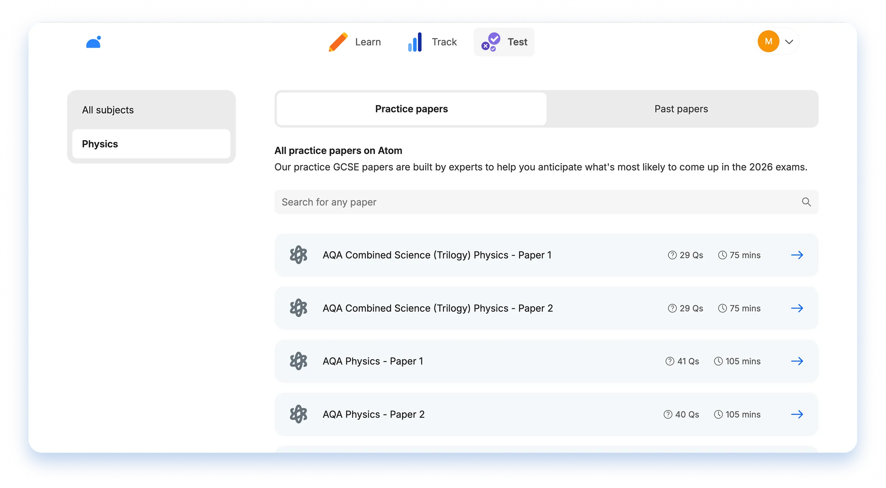Screen dimensions: 886x488
Task: Click the atom icon beside AQA Physics Paper 1
Action: tap(299, 361)
